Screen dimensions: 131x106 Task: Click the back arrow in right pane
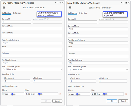pyautogui.click(x=70, y=8)
